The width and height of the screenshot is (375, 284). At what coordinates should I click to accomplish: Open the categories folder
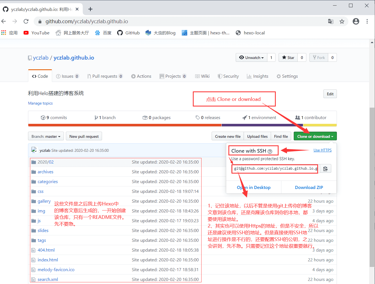click(x=48, y=181)
